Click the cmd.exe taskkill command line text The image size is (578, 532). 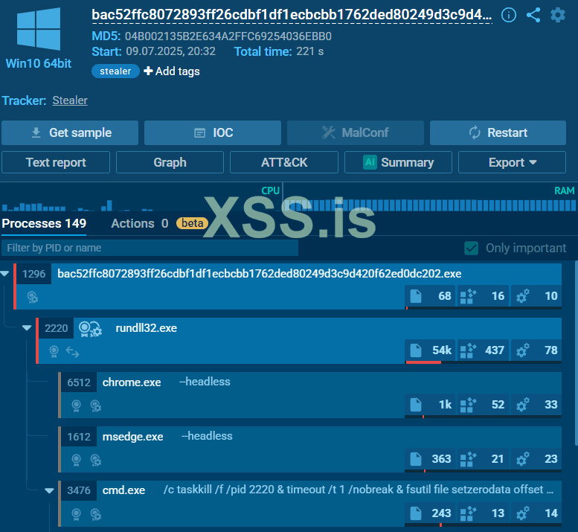click(359, 490)
